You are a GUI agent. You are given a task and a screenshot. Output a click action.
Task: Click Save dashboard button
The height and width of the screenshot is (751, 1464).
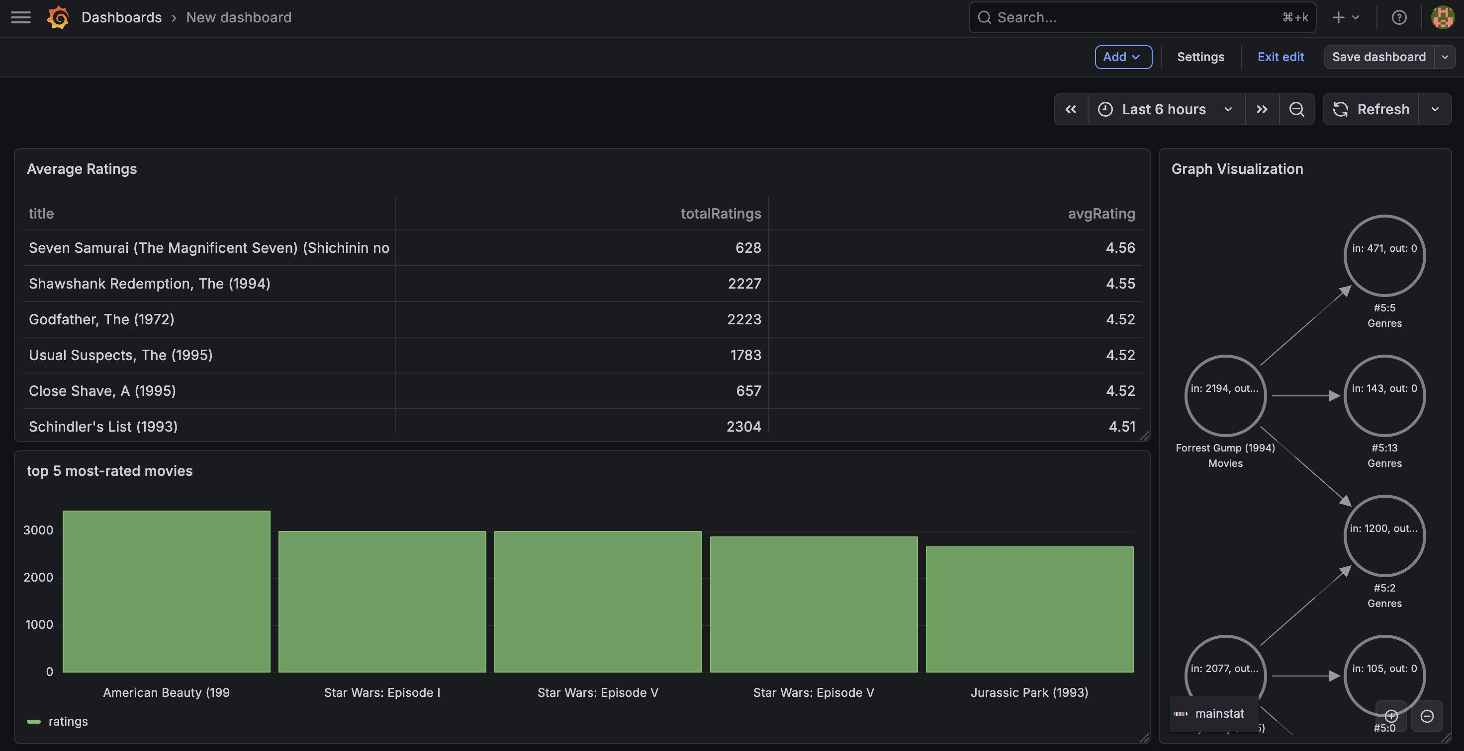[1379, 57]
